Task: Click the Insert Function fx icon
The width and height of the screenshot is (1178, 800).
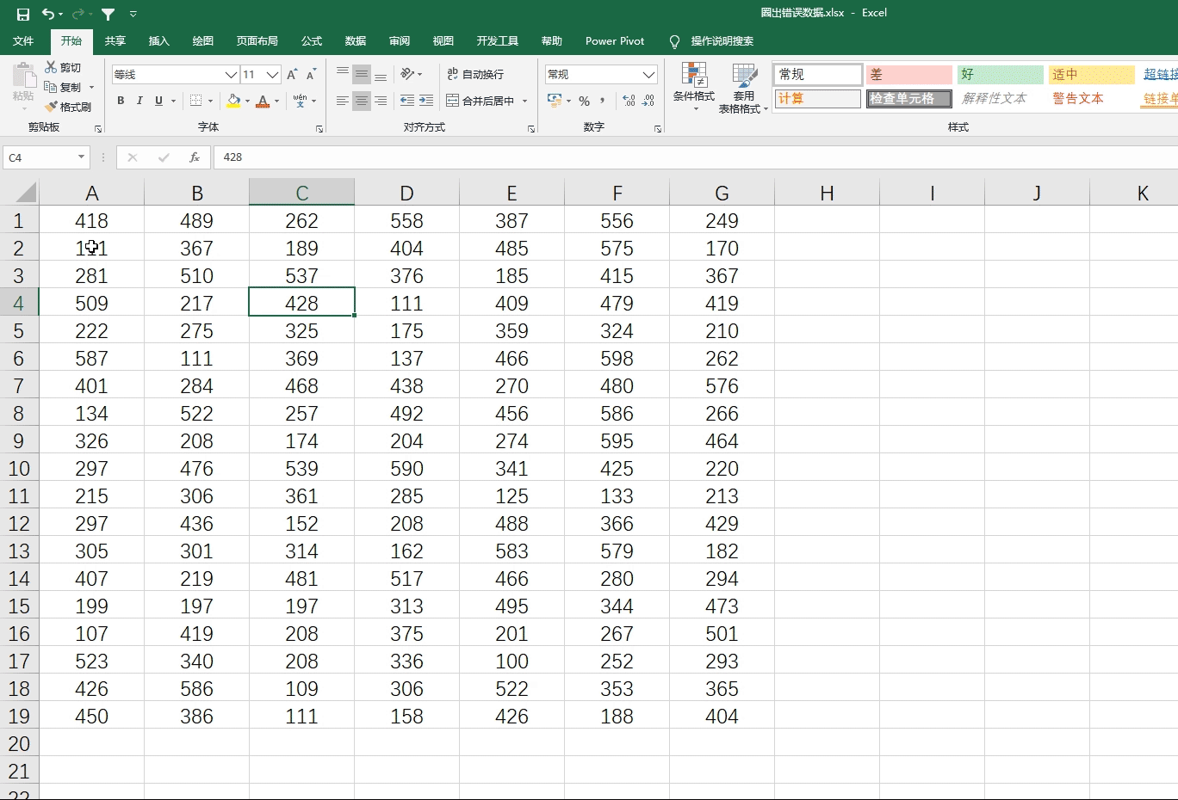Action: pyautogui.click(x=195, y=157)
